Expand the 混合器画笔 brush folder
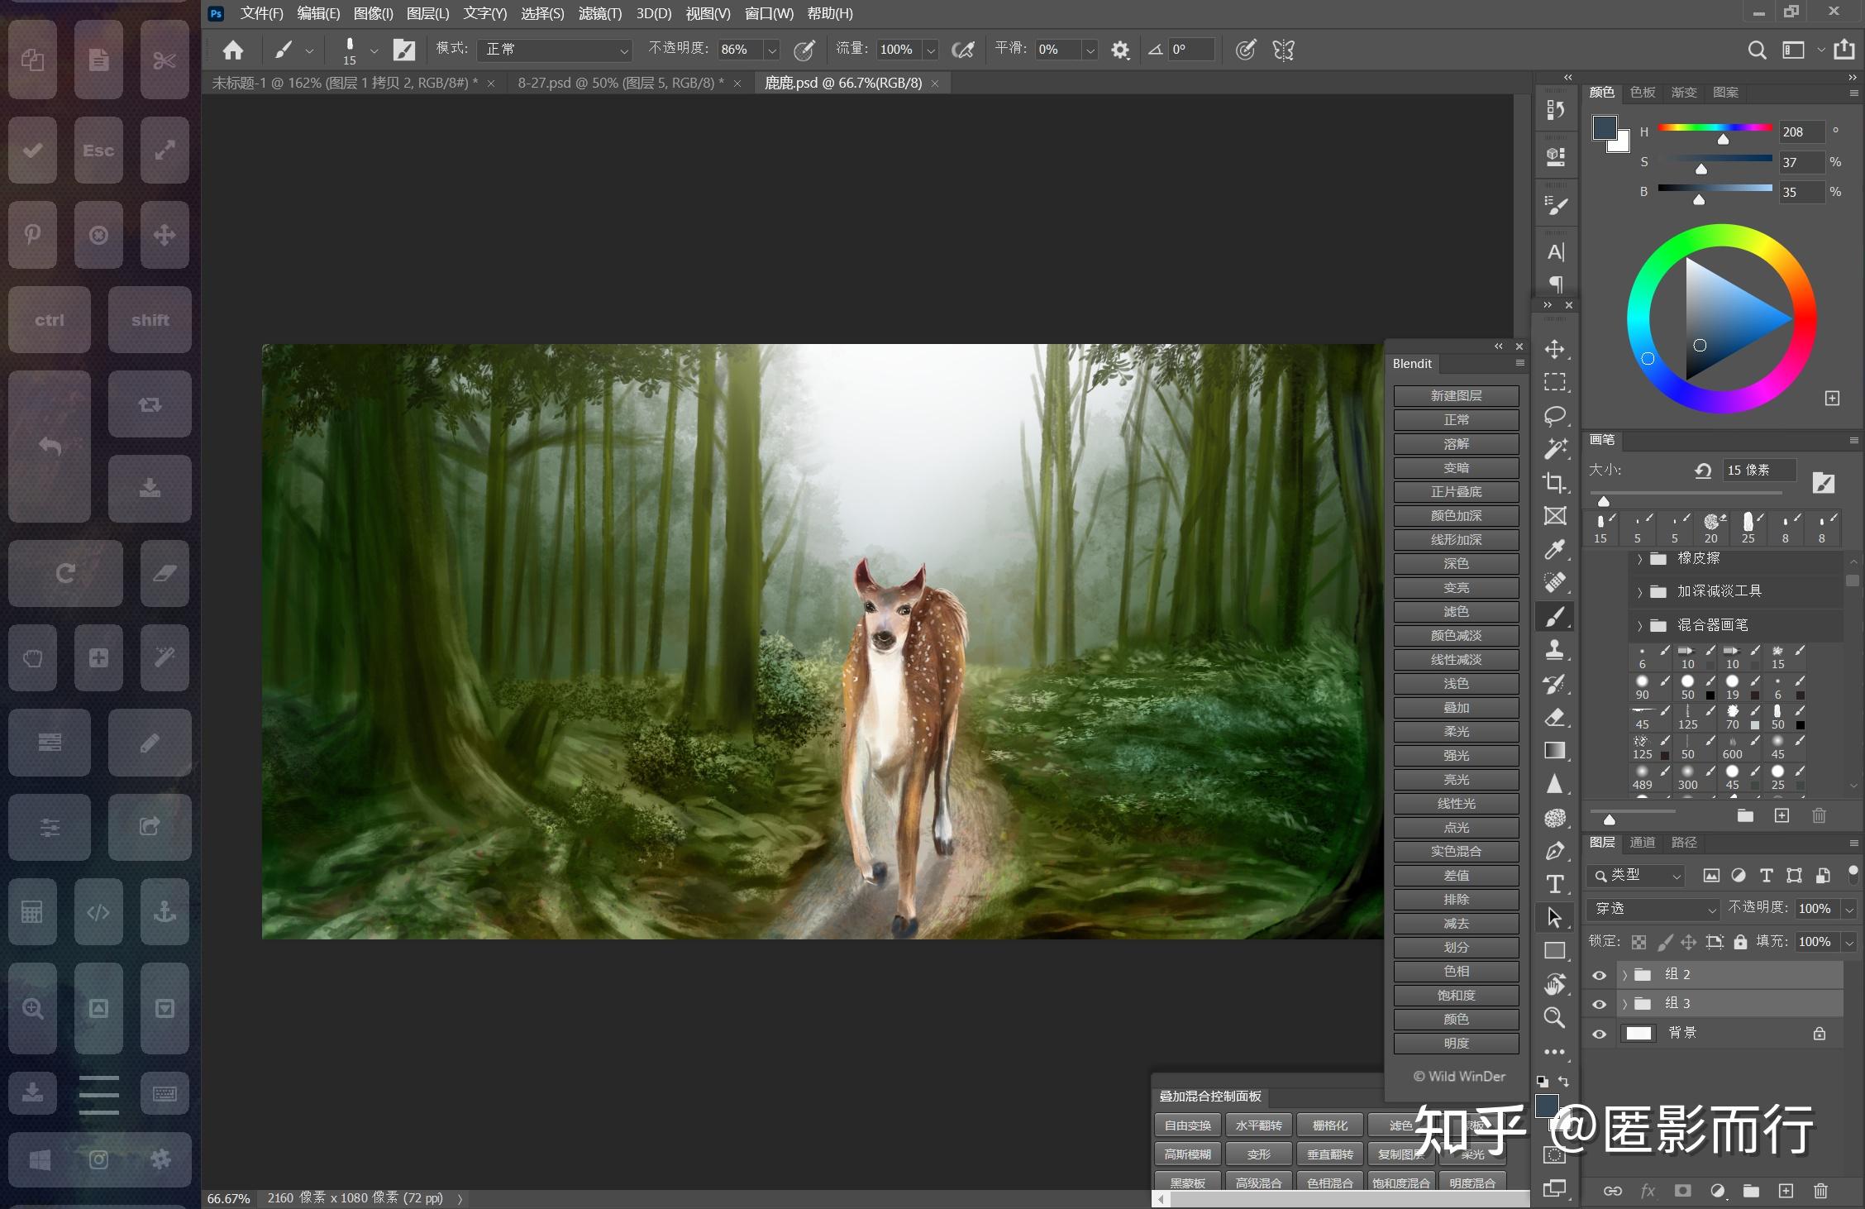The image size is (1865, 1209). tap(1639, 625)
